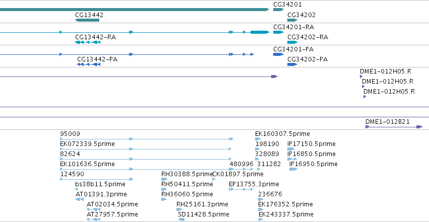
Task: Click the CG34202-PA protein label
Action: tap(307, 59)
